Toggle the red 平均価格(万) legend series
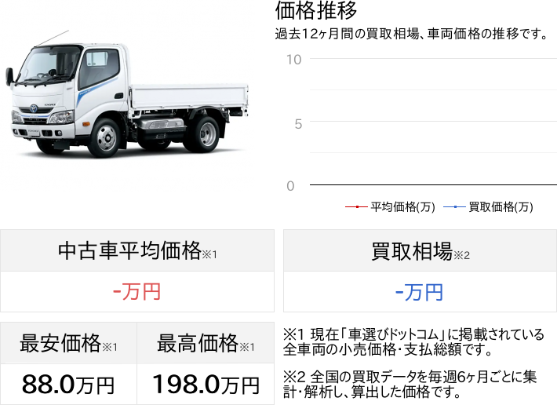557x405 pixels. tap(391, 206)
